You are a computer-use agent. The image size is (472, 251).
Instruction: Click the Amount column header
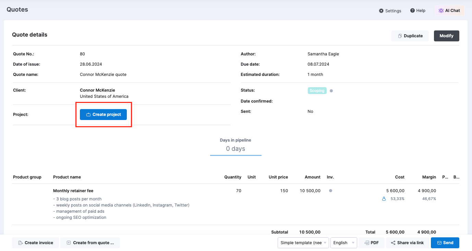click(313, 177)
